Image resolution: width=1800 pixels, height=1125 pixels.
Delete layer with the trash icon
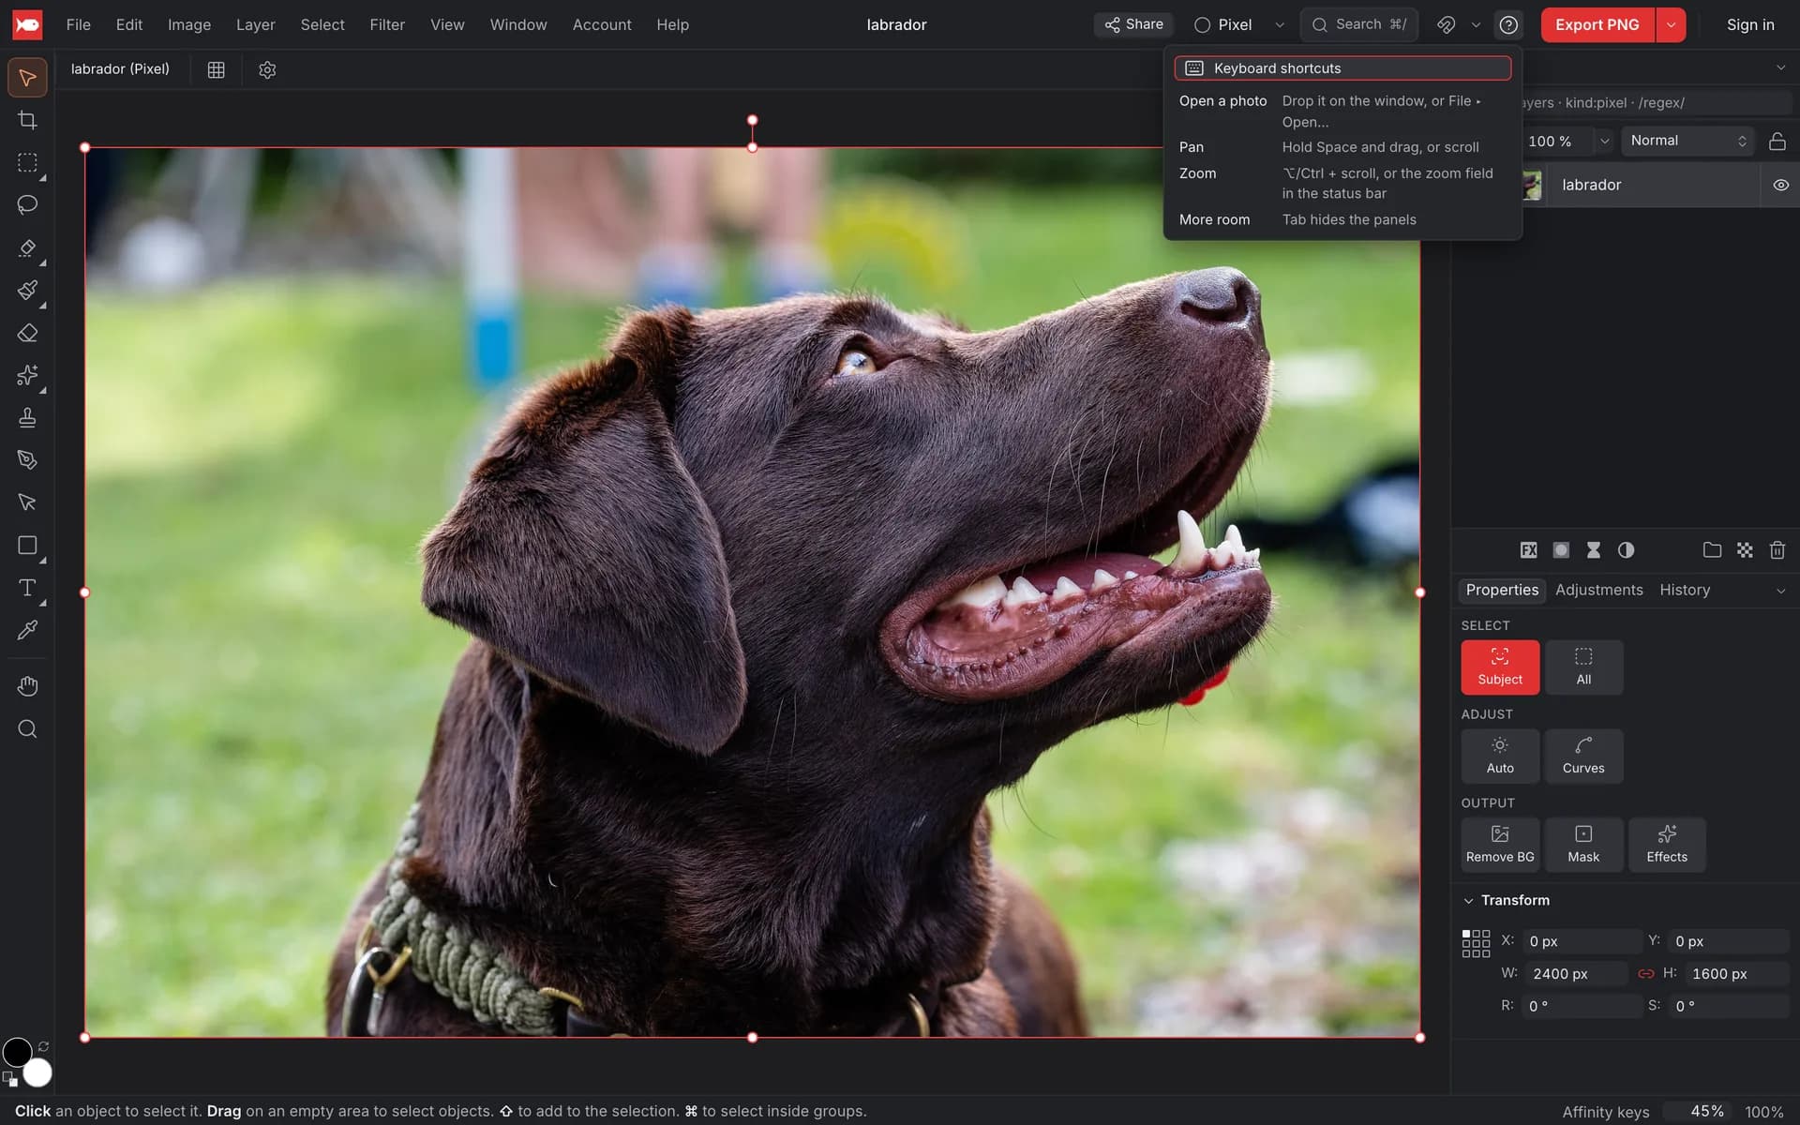click(x=1777, y=550)
